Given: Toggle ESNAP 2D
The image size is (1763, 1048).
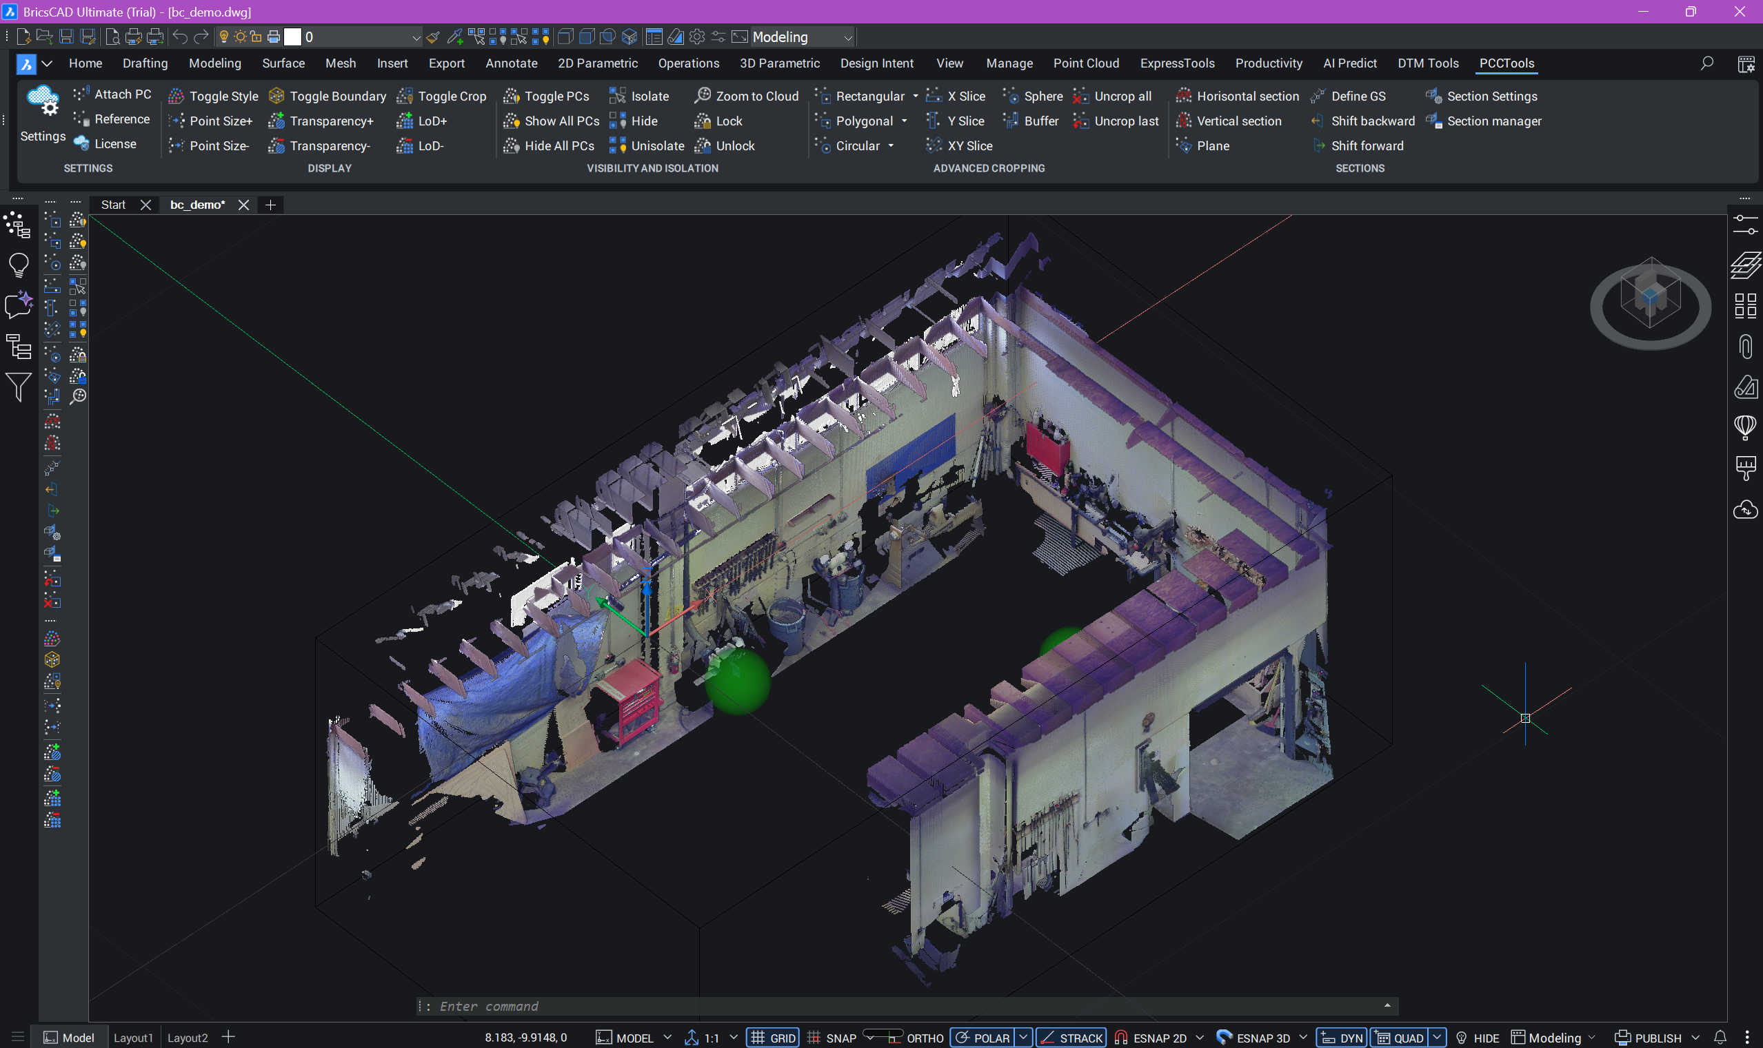Looking at the screenshot, I should (x=1151, y=1038).
